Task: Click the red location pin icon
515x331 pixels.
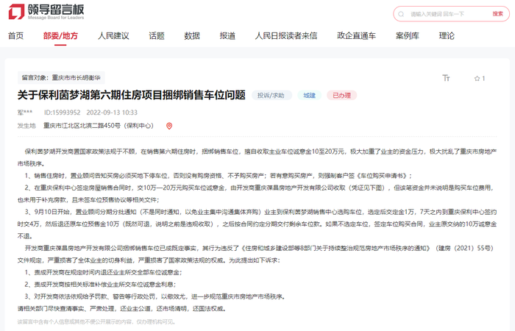Action: pos(169,126)
